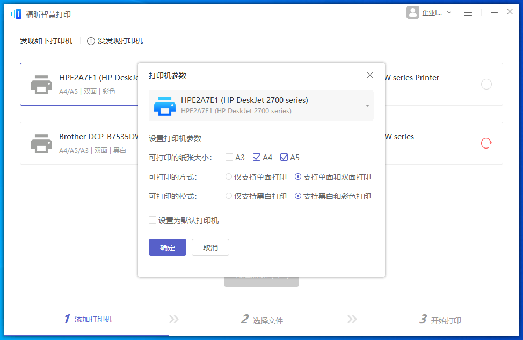Click the info icon beside 没发现打印机

coord(90,40)
